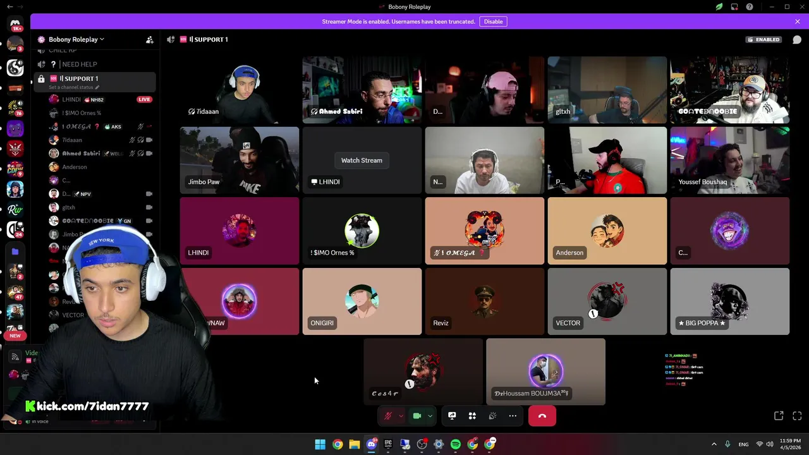The width and height of the screenshot is (809, 455).
Task: Pop out the call window
Action: click(x=779, y=416)
